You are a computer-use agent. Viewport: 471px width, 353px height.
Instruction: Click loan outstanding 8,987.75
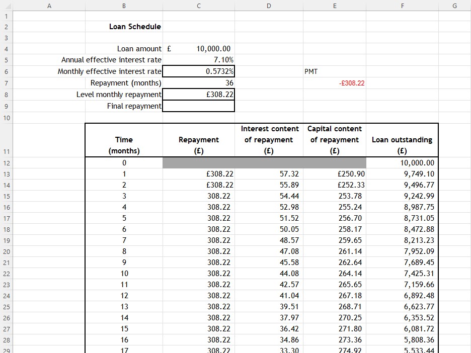419,207
